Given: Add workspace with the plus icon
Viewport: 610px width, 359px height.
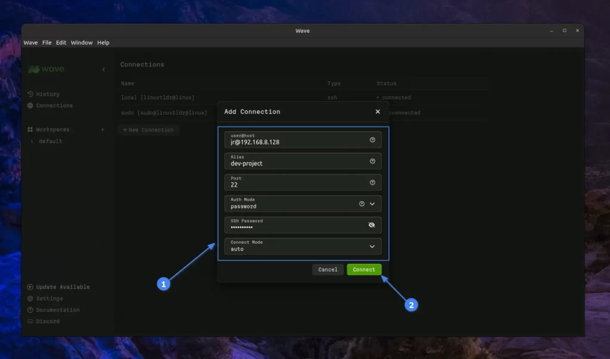Looking at the screenshot, I should (x=102, y=130).
